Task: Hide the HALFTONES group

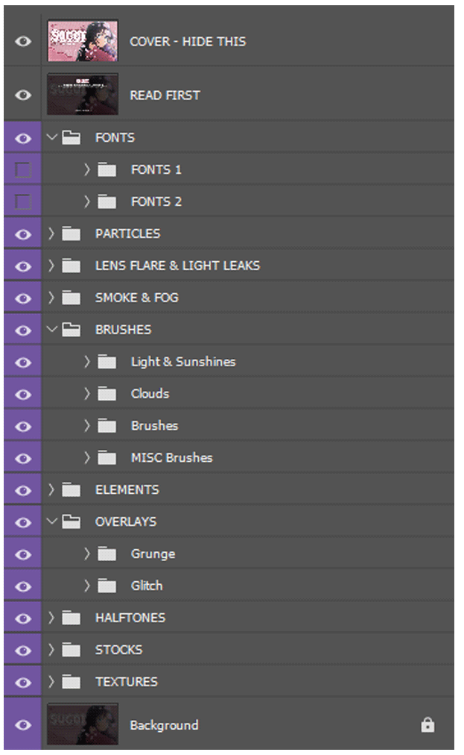Action: coord(22,618)
